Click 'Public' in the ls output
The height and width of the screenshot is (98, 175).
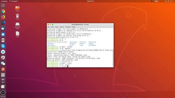click(82, 44)
